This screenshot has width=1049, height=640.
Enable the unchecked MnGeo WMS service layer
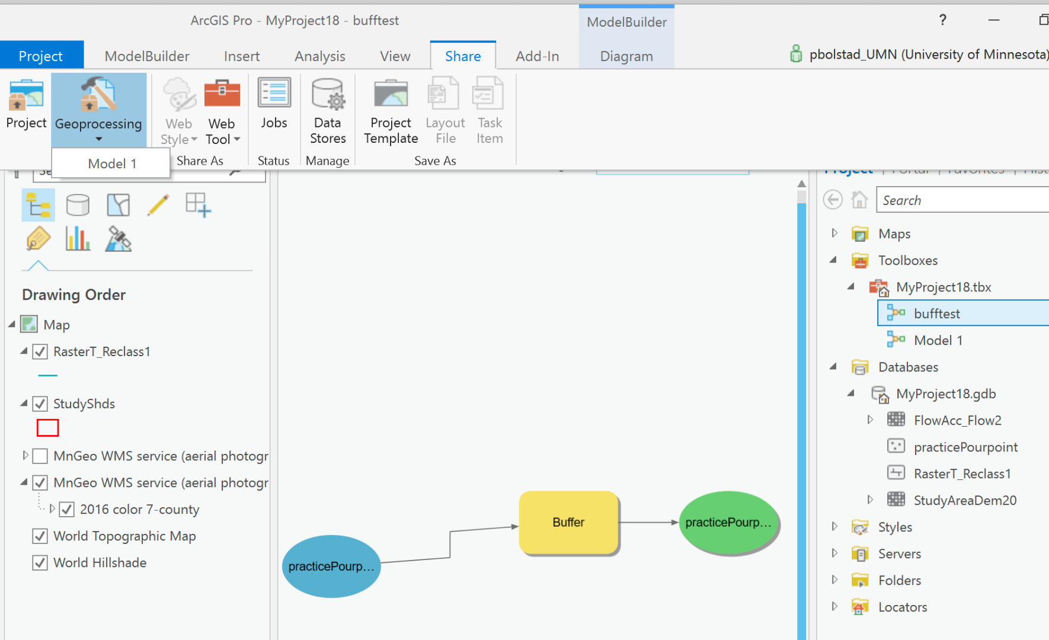pyautogui.click(x=40, y=456)
